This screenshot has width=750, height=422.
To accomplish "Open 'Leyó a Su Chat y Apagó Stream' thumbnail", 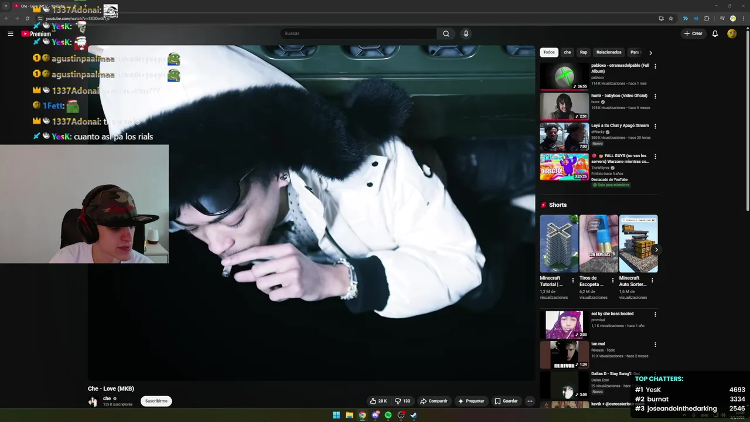I will (564, 137).
